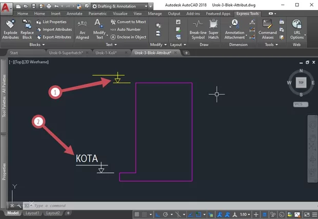Click the WCS button under ViewCube
Image resolution: width=318 pixels, height=219 pixels.
(300, 104)
